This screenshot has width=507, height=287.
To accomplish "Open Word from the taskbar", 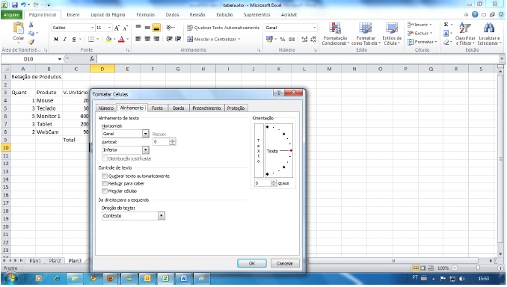I will 184,278.
